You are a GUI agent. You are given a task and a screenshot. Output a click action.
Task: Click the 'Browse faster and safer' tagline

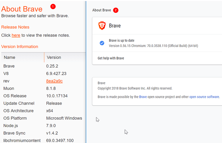coord(35,16)
